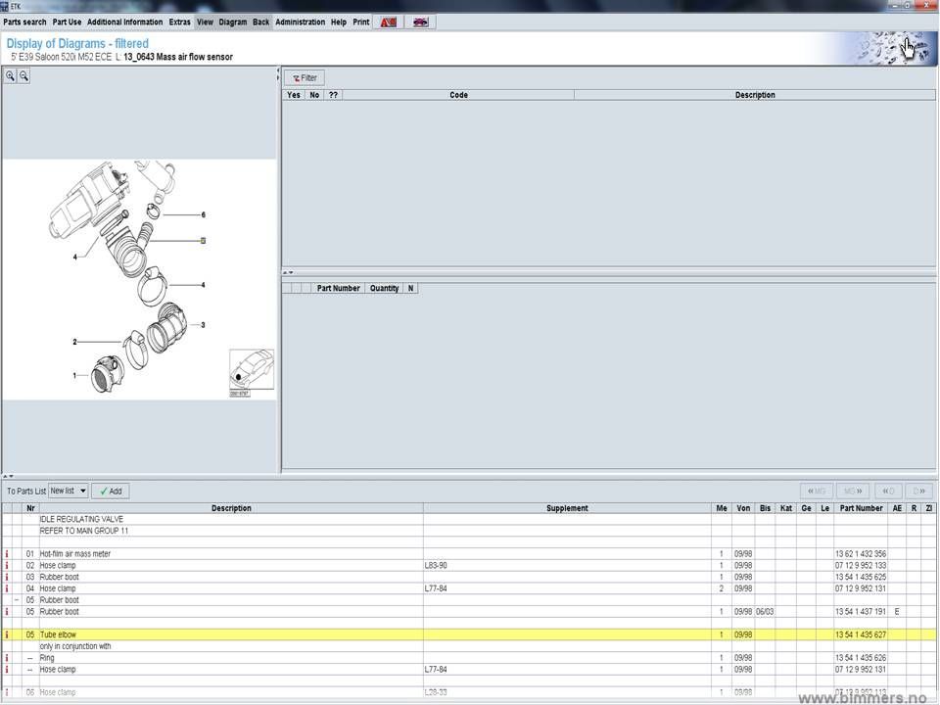Viewport: 940px width, 705px height.
Task: Click the To Parts List label
Action: pos(26,491)
